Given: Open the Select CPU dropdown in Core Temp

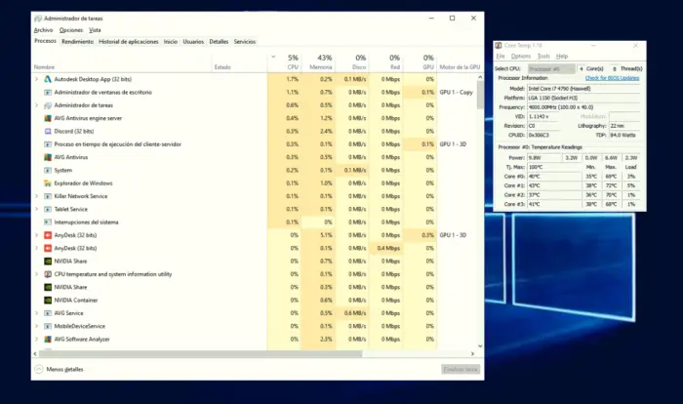Looking at the screenshot, I should (x=551, y=69).
